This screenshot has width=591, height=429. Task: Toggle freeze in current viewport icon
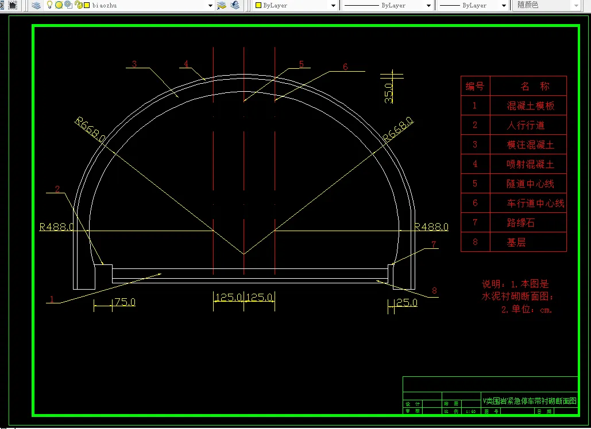[x=68, y=5]
